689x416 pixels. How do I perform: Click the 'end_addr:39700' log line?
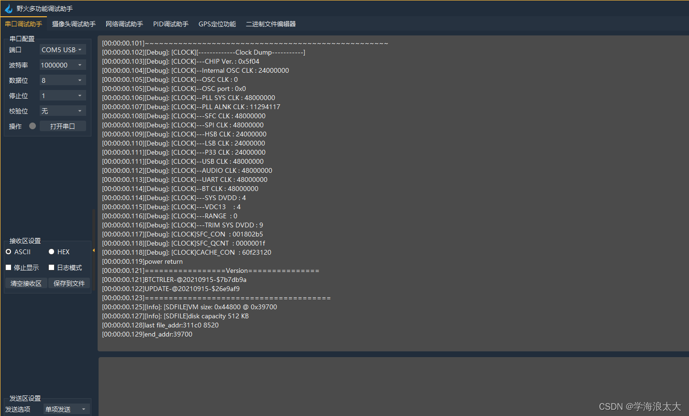tap(147, 334)
